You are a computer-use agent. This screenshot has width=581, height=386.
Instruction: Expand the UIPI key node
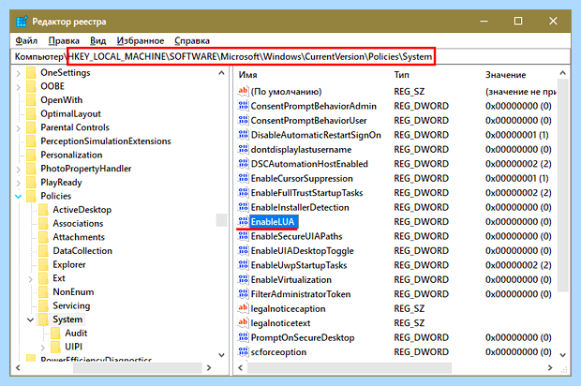pyautogui.click(x=42, y=347)
